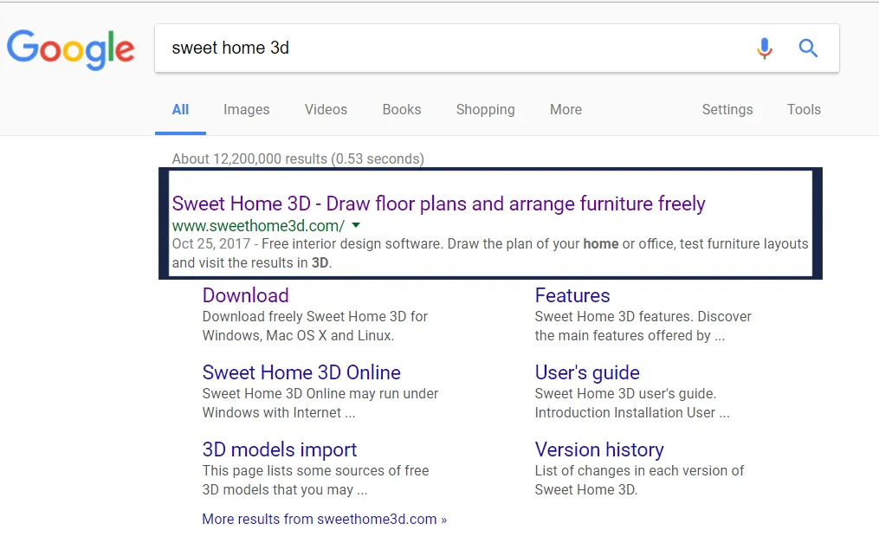
Task: Open the Sweet Home 3D Online link
Action: [301, 372]
